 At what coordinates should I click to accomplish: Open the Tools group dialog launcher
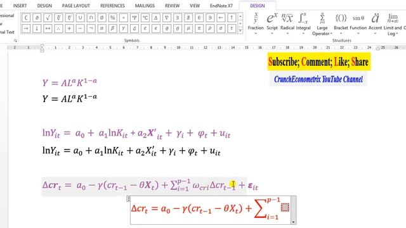point(15,41)
